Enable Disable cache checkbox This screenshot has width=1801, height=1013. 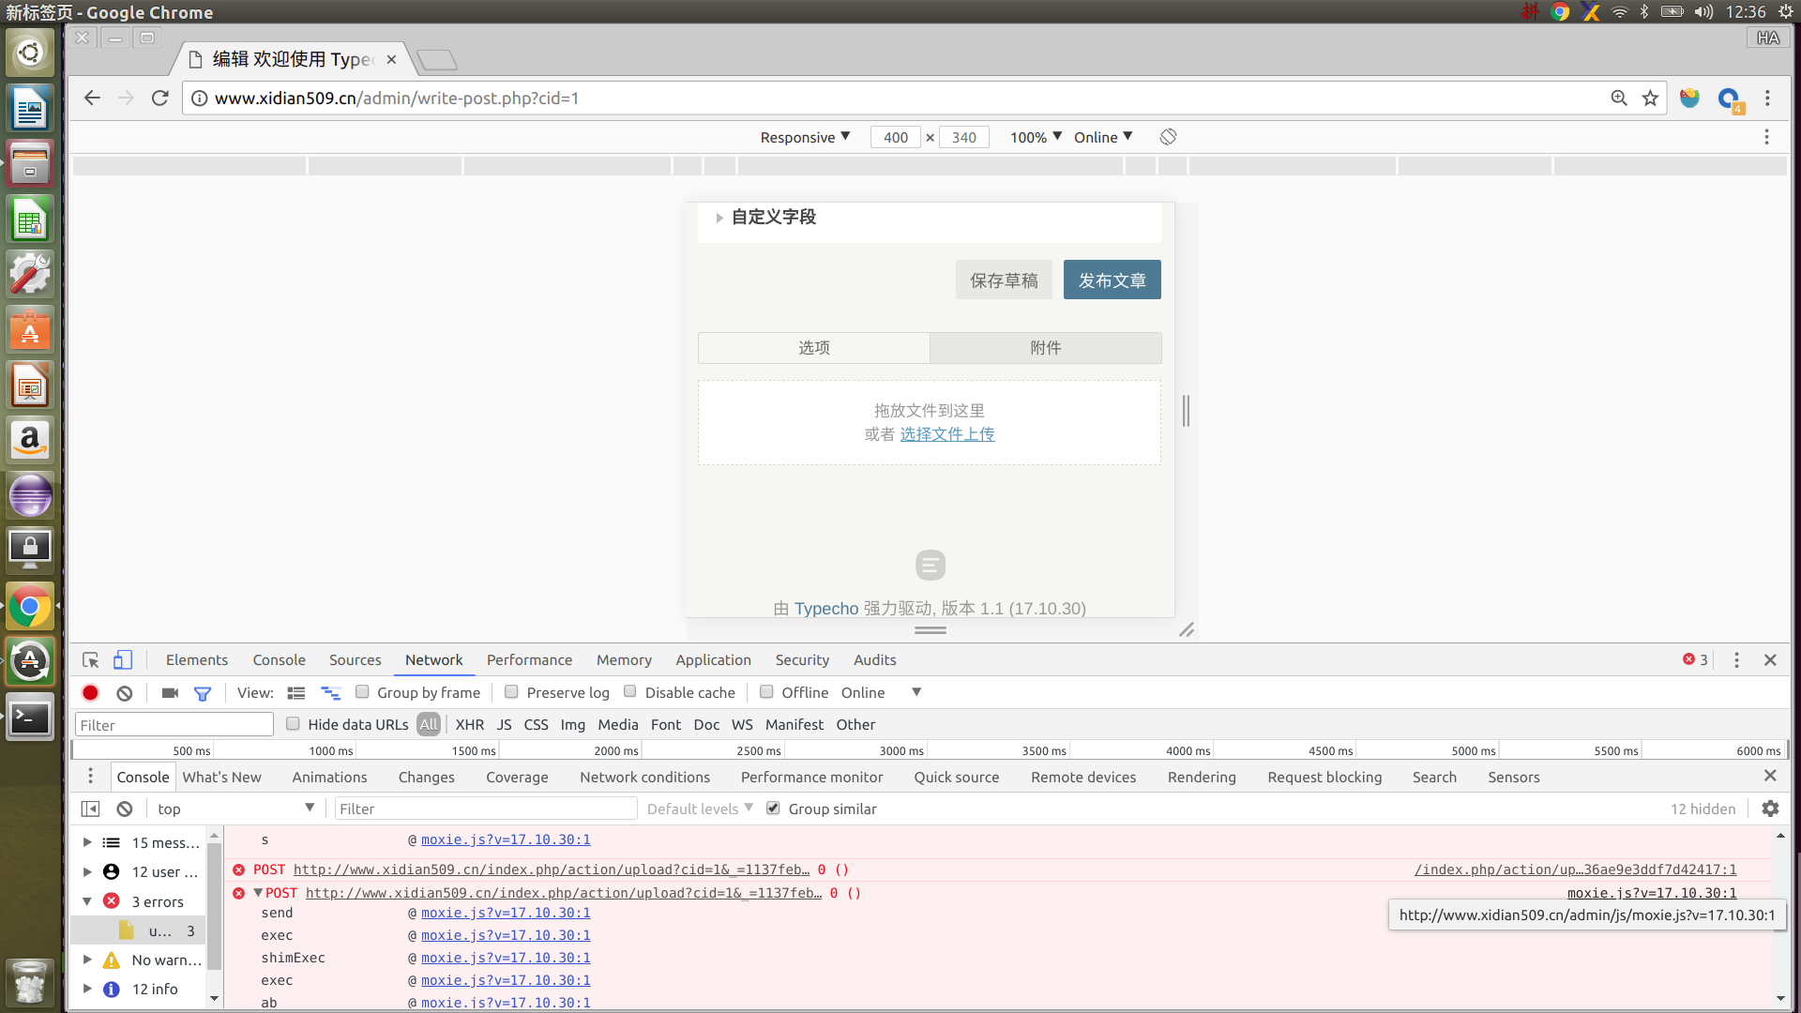click(630, 692)
